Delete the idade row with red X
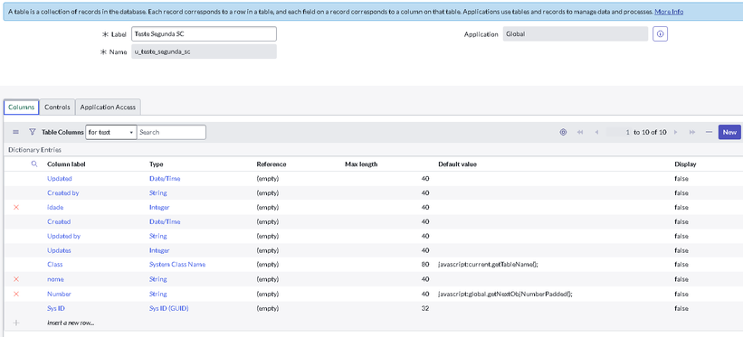The image size is (743, 337). (x=16, y=207)
